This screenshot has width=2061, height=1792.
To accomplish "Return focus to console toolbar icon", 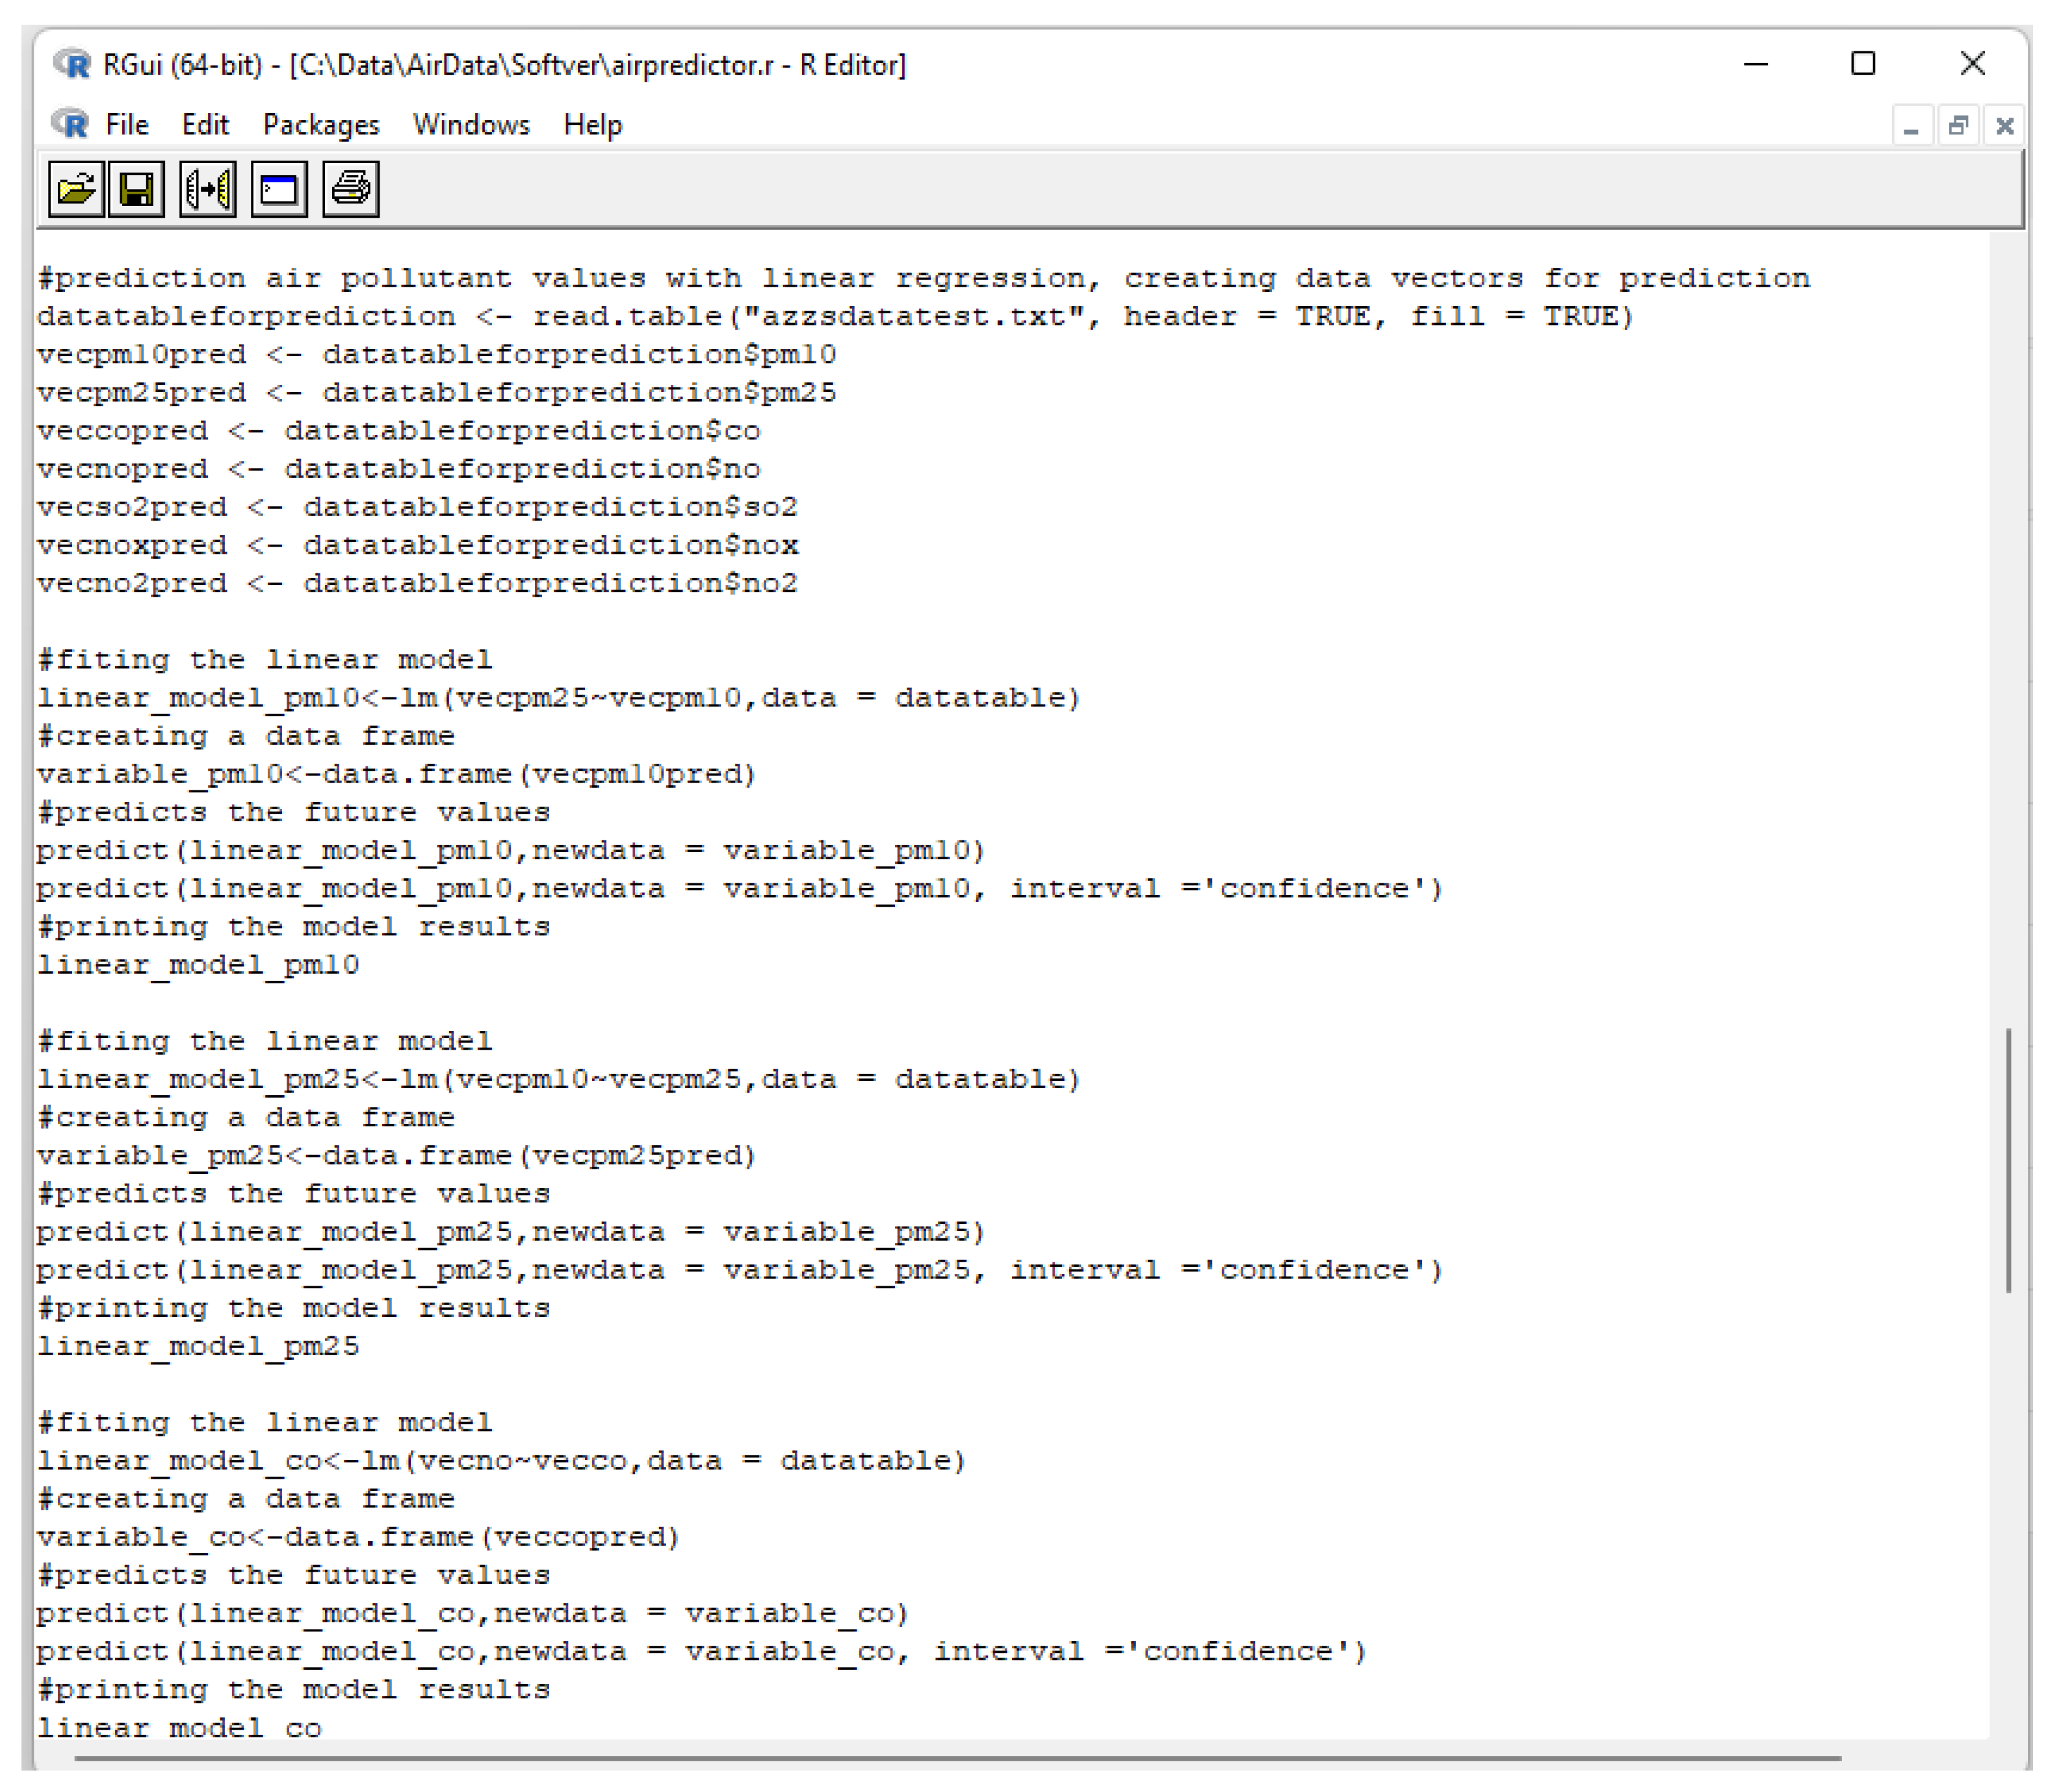I will (x=279, y=188).
